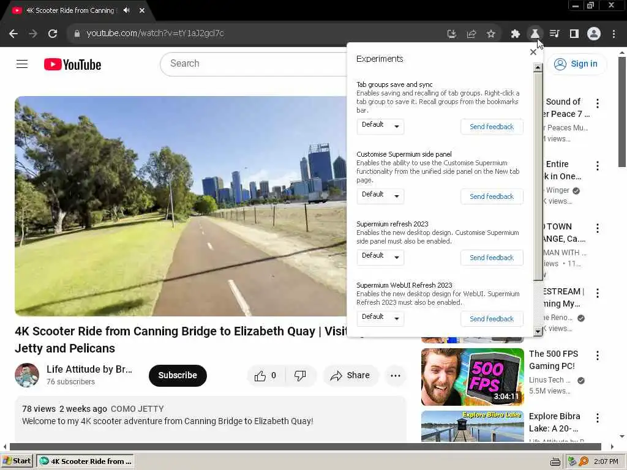Open Customise Supermium side panel dropdown

(380, 196)
